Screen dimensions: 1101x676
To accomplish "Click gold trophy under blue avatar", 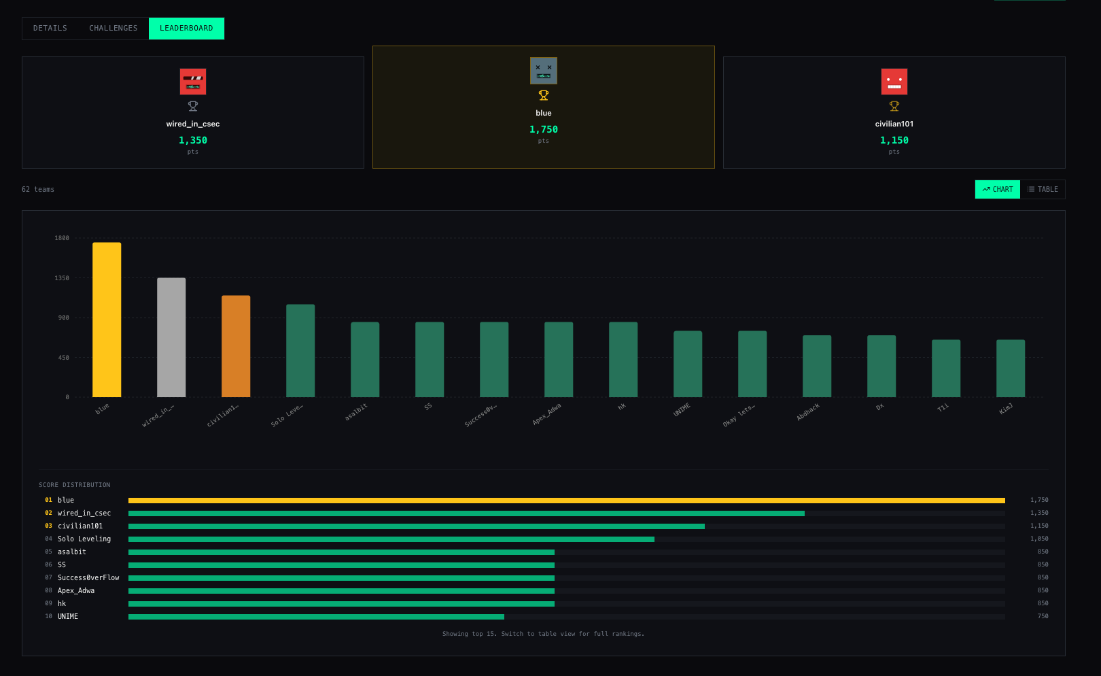I will tap(544, 95).
